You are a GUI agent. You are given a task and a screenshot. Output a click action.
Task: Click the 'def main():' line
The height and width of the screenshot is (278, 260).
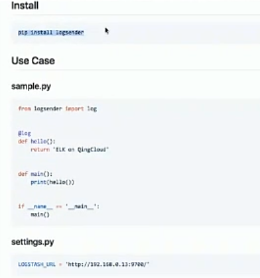pos(35,174)
